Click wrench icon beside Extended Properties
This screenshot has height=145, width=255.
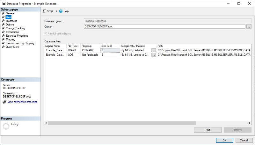tap(3, 36)
